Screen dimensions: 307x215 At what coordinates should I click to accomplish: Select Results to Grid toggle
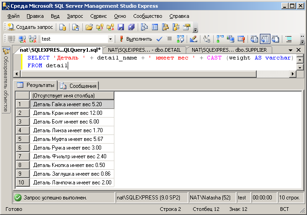(265, 39)
